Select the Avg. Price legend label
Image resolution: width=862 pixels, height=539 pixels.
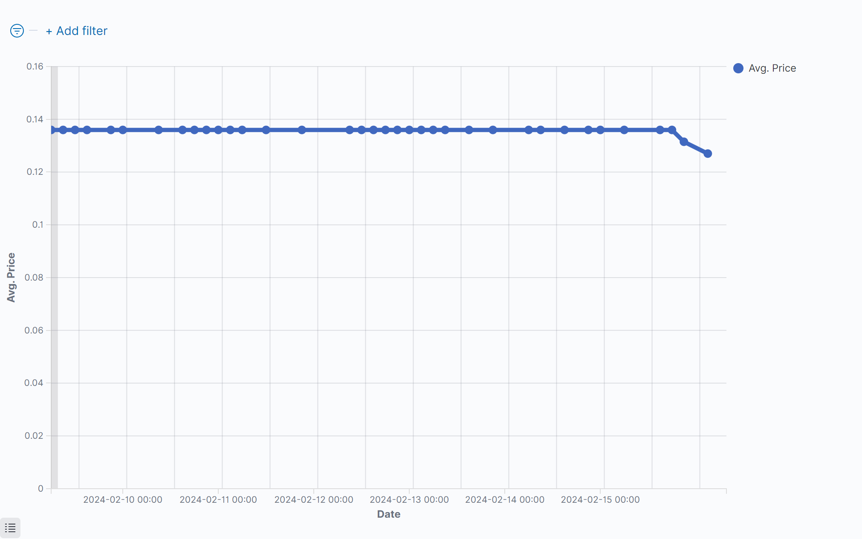tap(772, 68)
